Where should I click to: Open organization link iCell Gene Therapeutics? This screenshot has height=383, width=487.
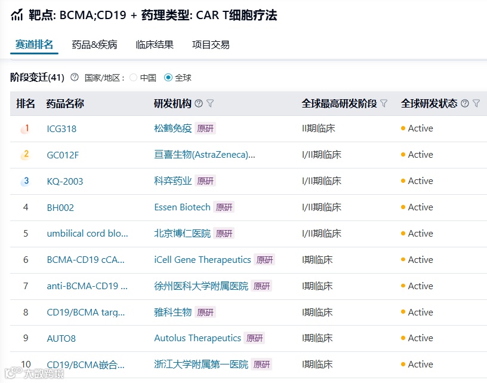(x=202, y=259)
